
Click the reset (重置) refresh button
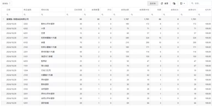pos(165,4)
